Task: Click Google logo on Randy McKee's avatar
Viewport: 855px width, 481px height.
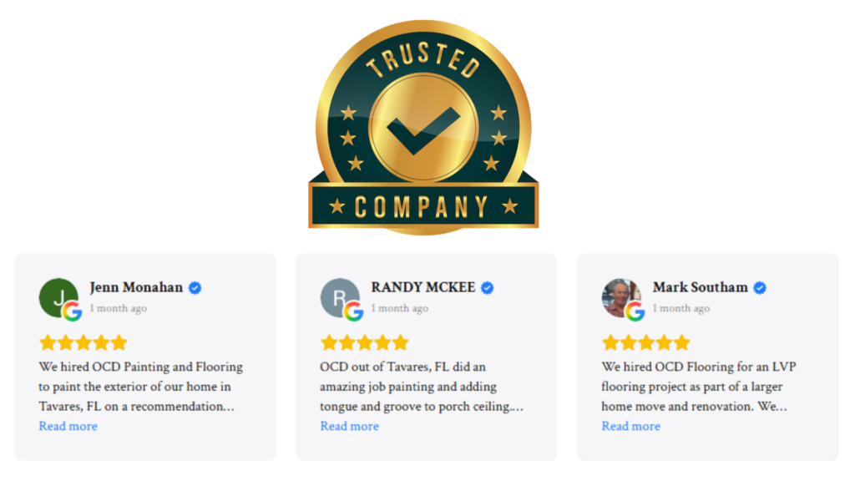Action: pos(353,311)
